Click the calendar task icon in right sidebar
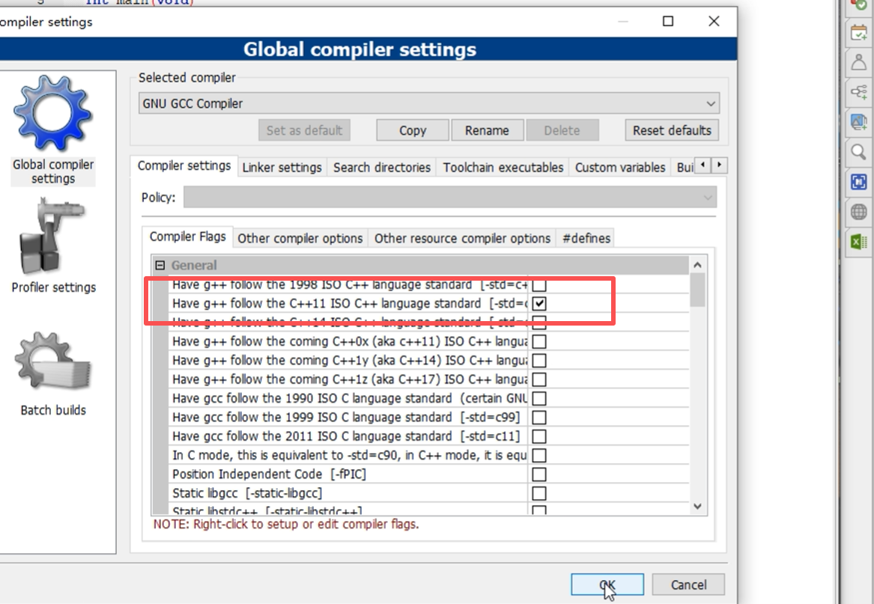Image resolution: width=874 pixels, height=604 pixels. click(x=859, y=32)
